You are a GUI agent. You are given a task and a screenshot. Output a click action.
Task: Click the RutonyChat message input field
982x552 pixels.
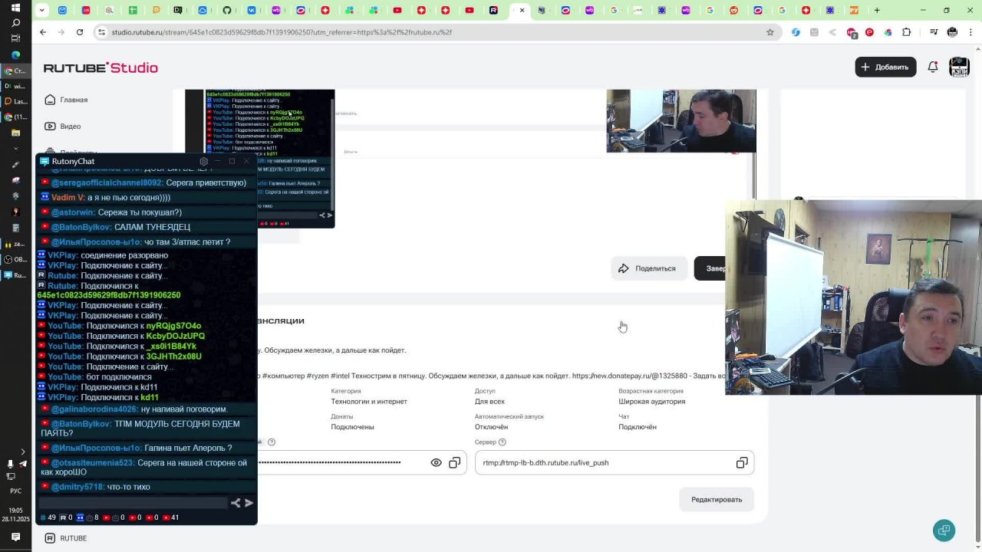coord(133,503)
